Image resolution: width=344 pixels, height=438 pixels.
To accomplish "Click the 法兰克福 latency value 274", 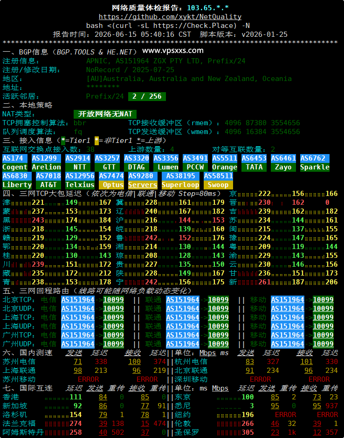I will click(76, 424).
